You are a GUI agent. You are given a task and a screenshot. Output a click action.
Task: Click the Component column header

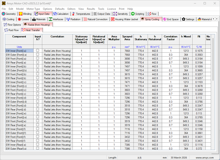click(19, 40)
